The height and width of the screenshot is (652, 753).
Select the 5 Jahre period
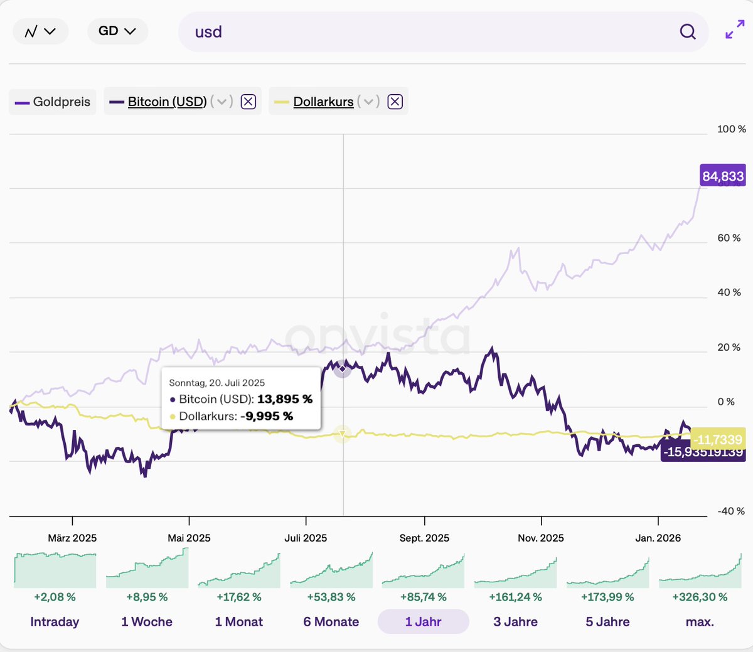607,621
